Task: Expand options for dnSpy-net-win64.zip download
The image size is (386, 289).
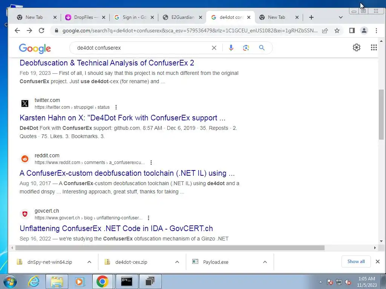Action: pyautogui.click(x=89, y=262)
